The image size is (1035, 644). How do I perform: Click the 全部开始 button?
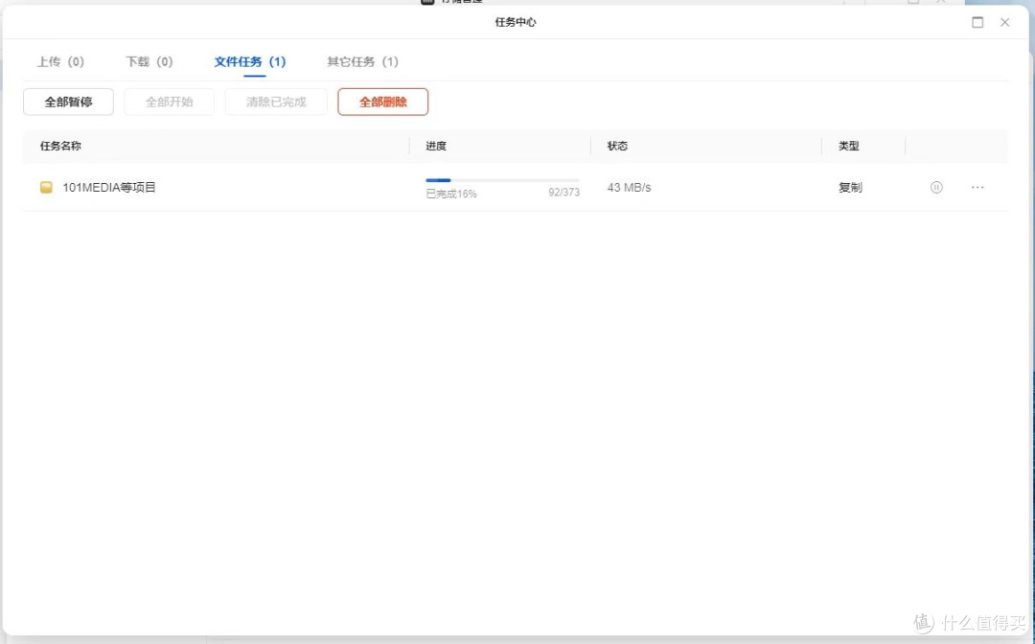[x=169, y=102]
